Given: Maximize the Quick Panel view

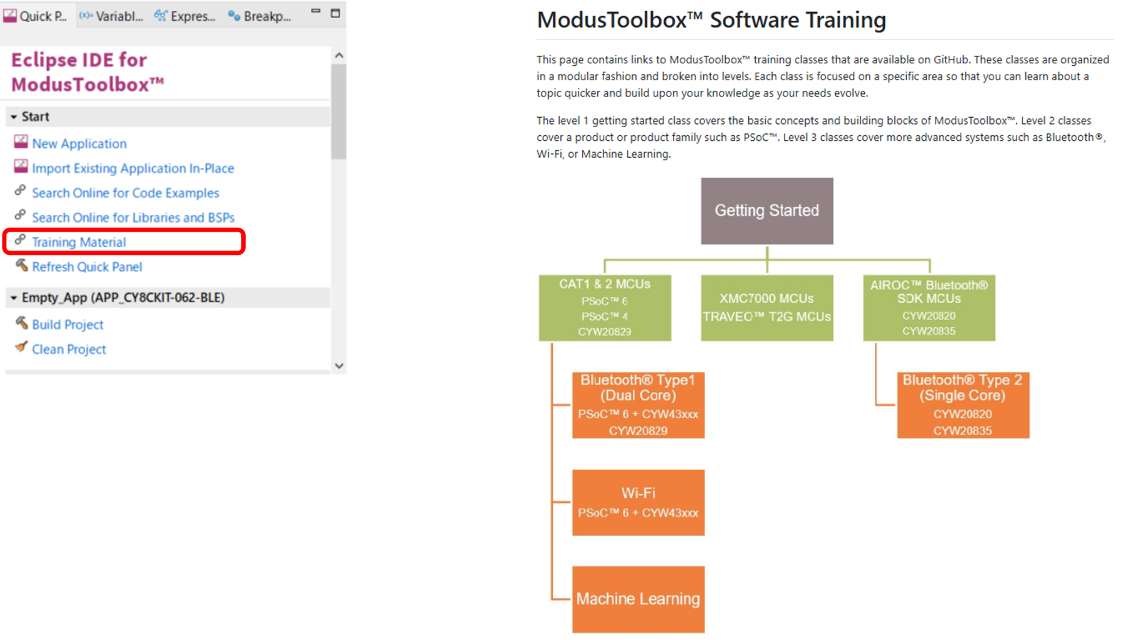Looking at the screenshot, I should (x=335, y=13).
